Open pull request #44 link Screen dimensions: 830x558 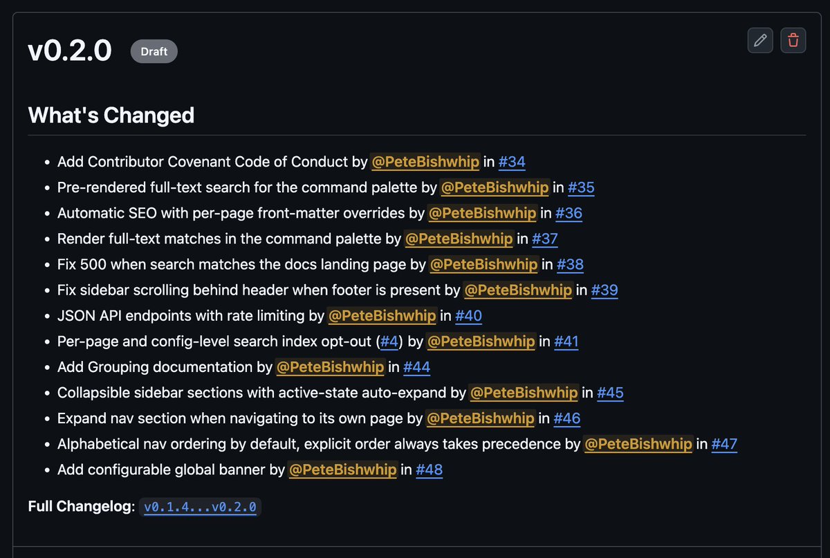416,366
